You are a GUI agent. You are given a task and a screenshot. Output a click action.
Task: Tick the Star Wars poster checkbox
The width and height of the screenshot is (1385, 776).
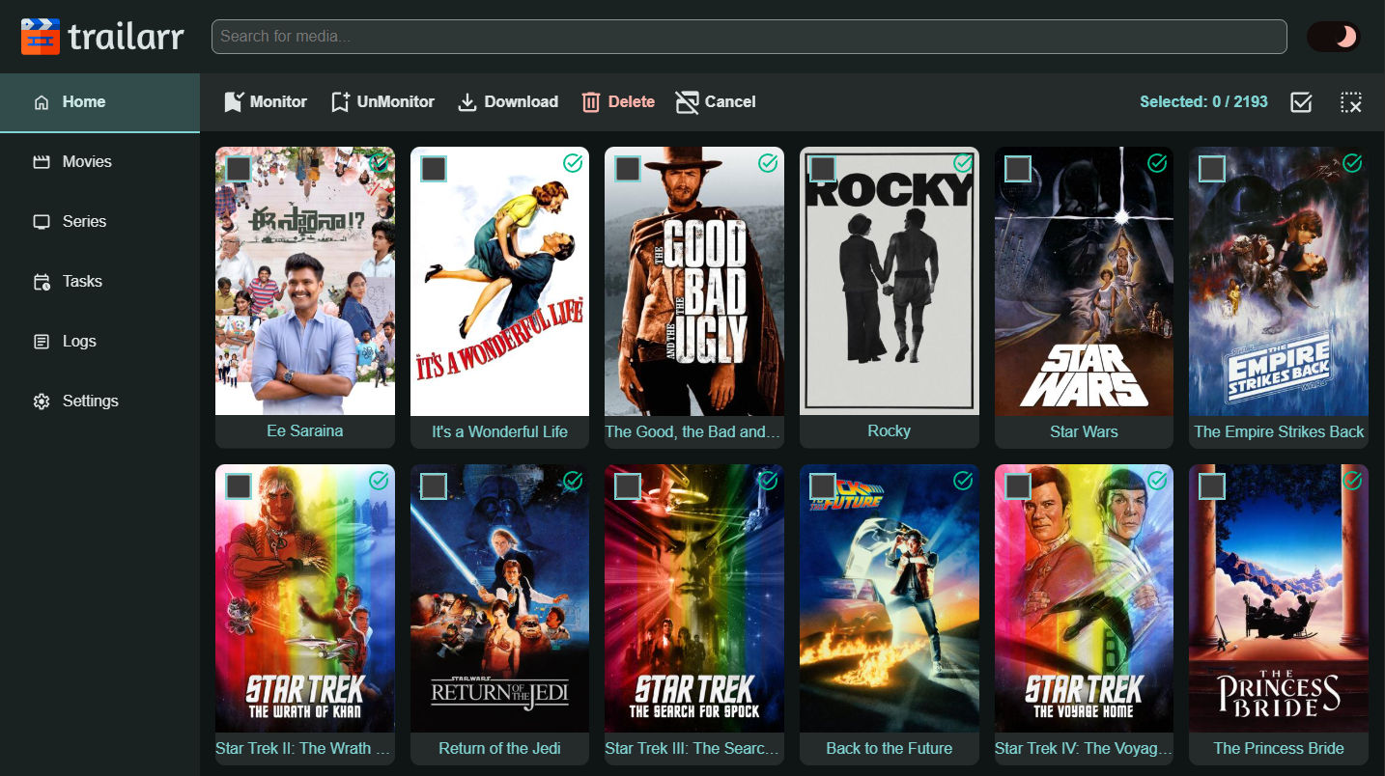pos(1018,169)
